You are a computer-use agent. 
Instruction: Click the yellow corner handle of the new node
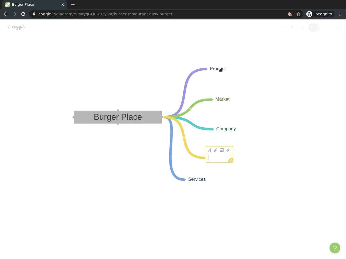coord(231,160)
